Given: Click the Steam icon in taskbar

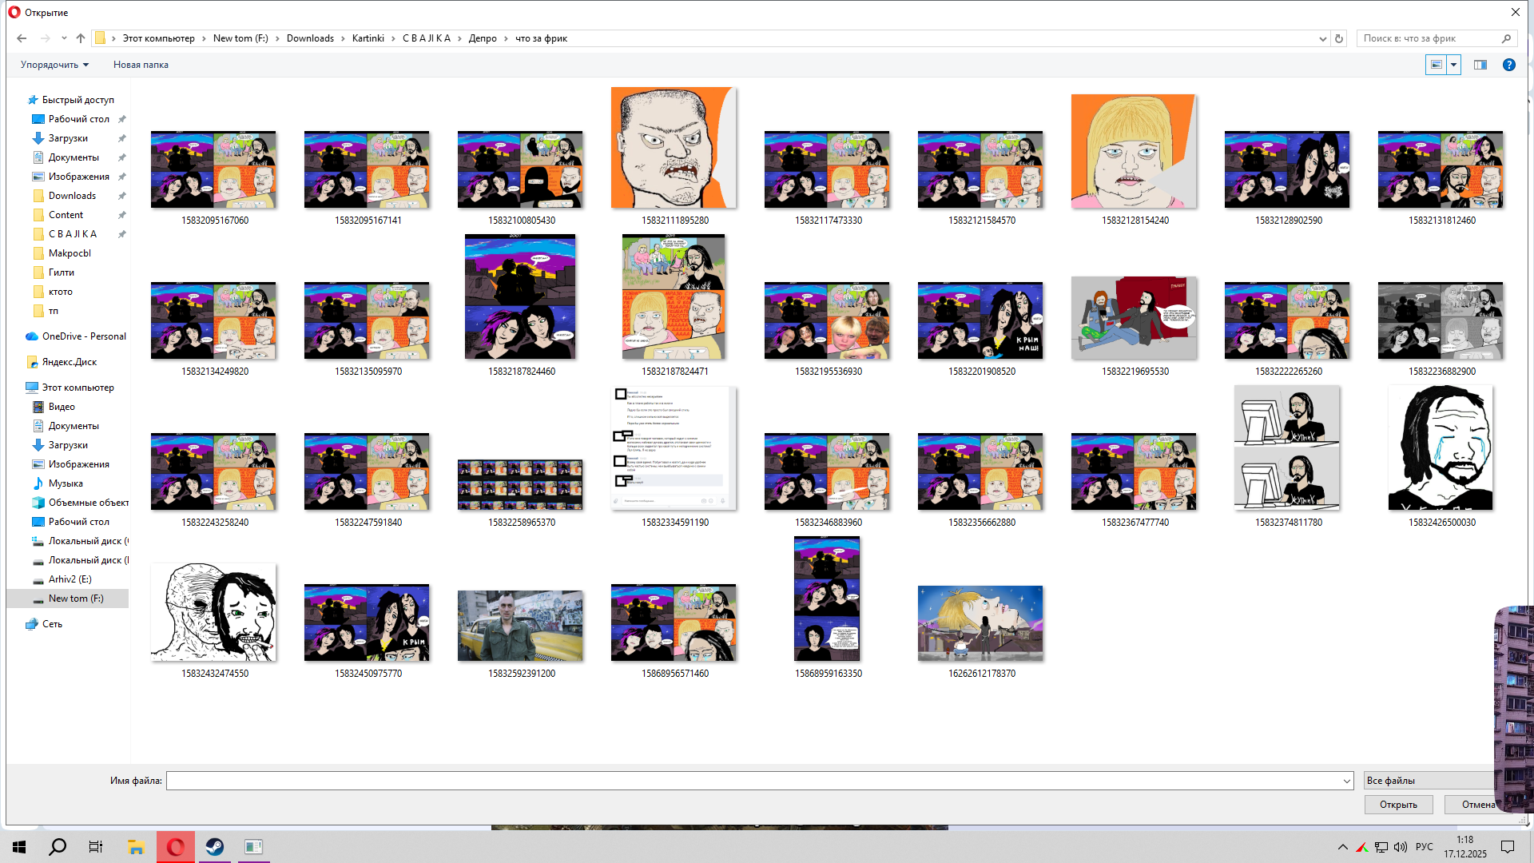Looking at the screenshot, I should pos(214,847).
